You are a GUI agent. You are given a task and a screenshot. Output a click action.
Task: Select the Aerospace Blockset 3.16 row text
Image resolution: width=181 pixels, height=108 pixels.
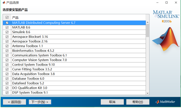[x=30, y=37]
